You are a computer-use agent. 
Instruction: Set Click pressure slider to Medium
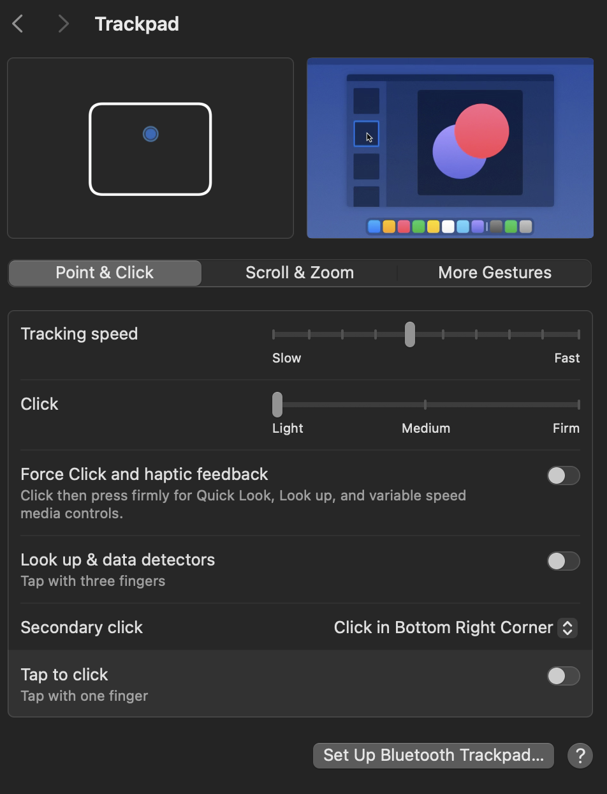pyautogui.click(x=425, y=405)
